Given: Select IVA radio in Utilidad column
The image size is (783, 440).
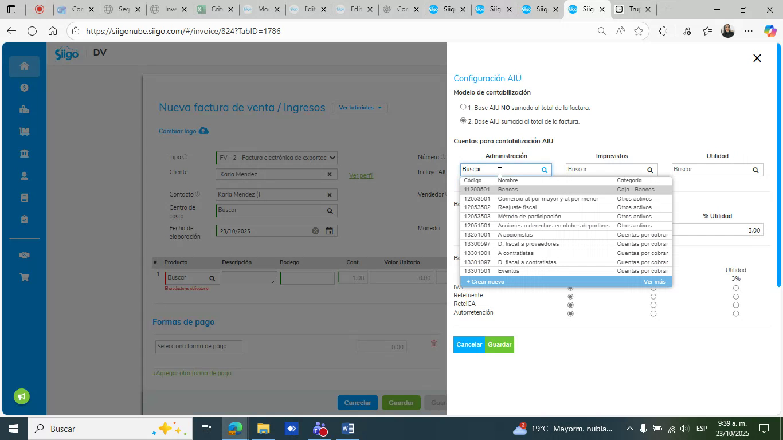Looking at the screenshot, I should (736, 288).
